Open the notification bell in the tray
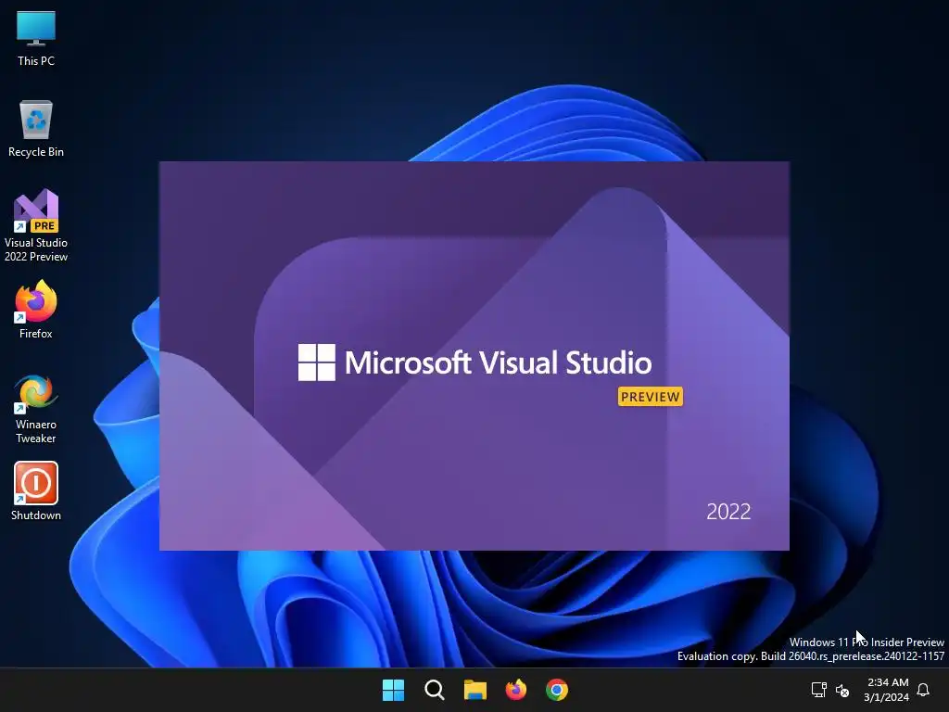The image size is (949, 712). point(923,690)
